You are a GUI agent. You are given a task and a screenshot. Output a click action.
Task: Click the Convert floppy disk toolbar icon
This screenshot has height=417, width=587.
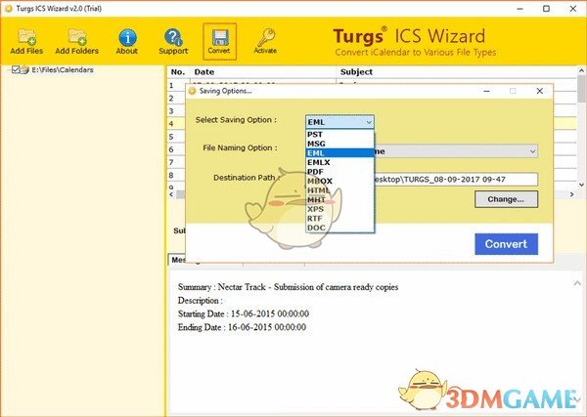pos(219,41)
